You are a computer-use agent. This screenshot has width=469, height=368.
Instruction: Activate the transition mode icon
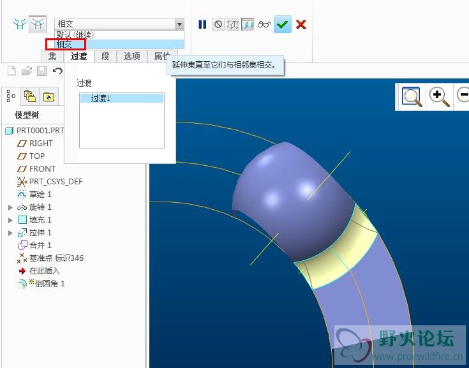(x=38, y=24)
